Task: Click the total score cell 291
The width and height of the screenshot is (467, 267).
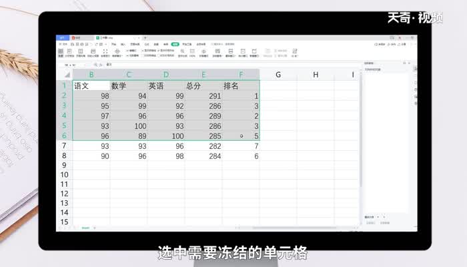Action: 203,96
